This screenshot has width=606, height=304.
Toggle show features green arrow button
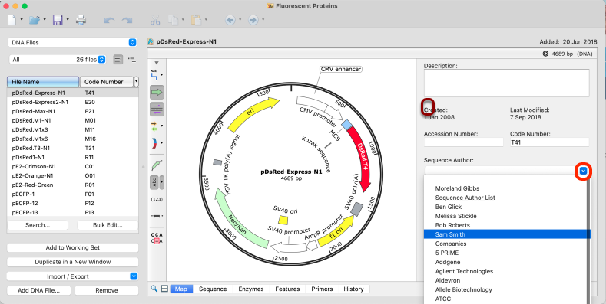(x=157, y=93)
